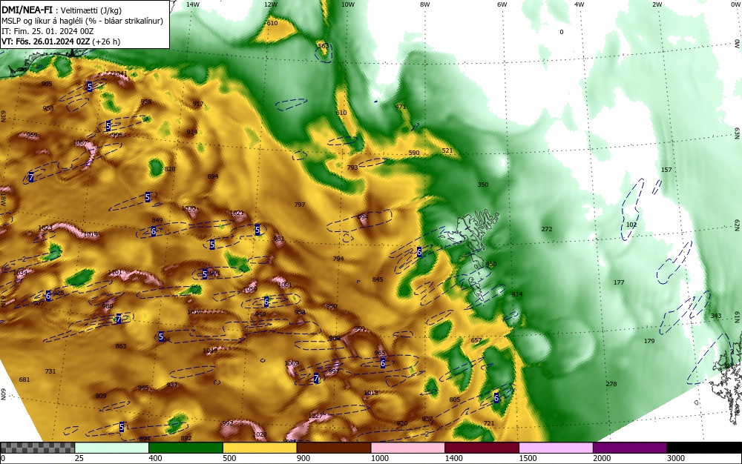Click the map value 157
The image size is (742, 464).
tap(666, 170)
